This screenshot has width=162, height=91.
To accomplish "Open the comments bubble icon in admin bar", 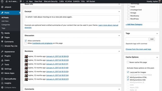I will click(x=21, y=2).
